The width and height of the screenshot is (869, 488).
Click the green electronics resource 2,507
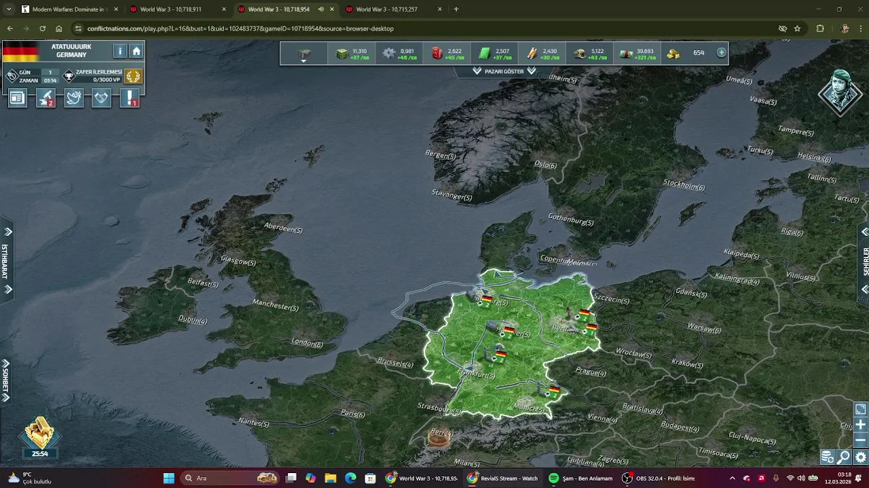pos(494,54)
